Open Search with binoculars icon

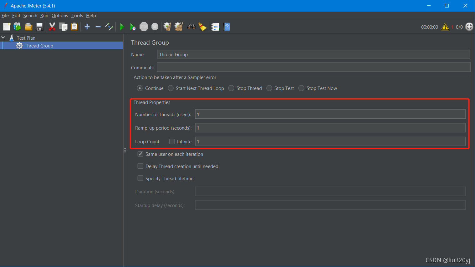pyautogui.click(x=192, y=27)
